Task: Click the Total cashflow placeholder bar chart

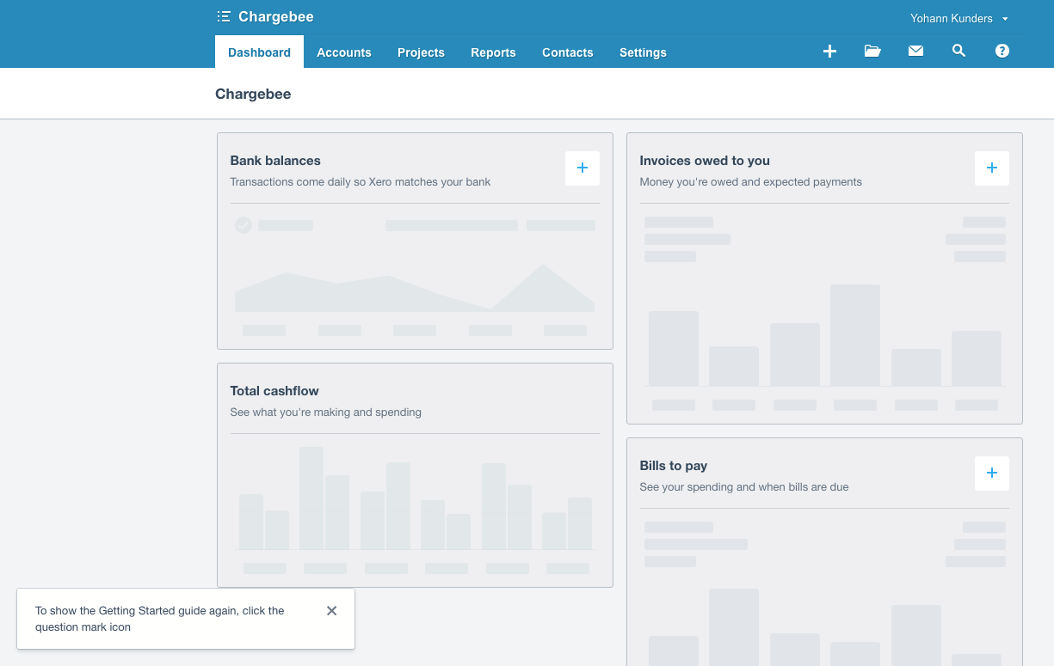Action: (x=415, y=498)
